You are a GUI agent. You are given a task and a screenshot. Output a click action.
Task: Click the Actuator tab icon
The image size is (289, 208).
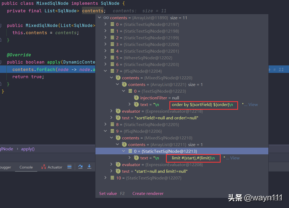(x=44, y=167)
